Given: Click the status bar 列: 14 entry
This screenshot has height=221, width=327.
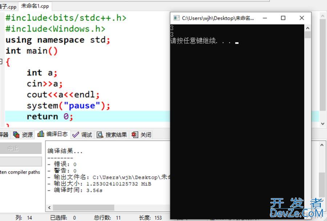Looking at the screenshot, I should point(24,218).
